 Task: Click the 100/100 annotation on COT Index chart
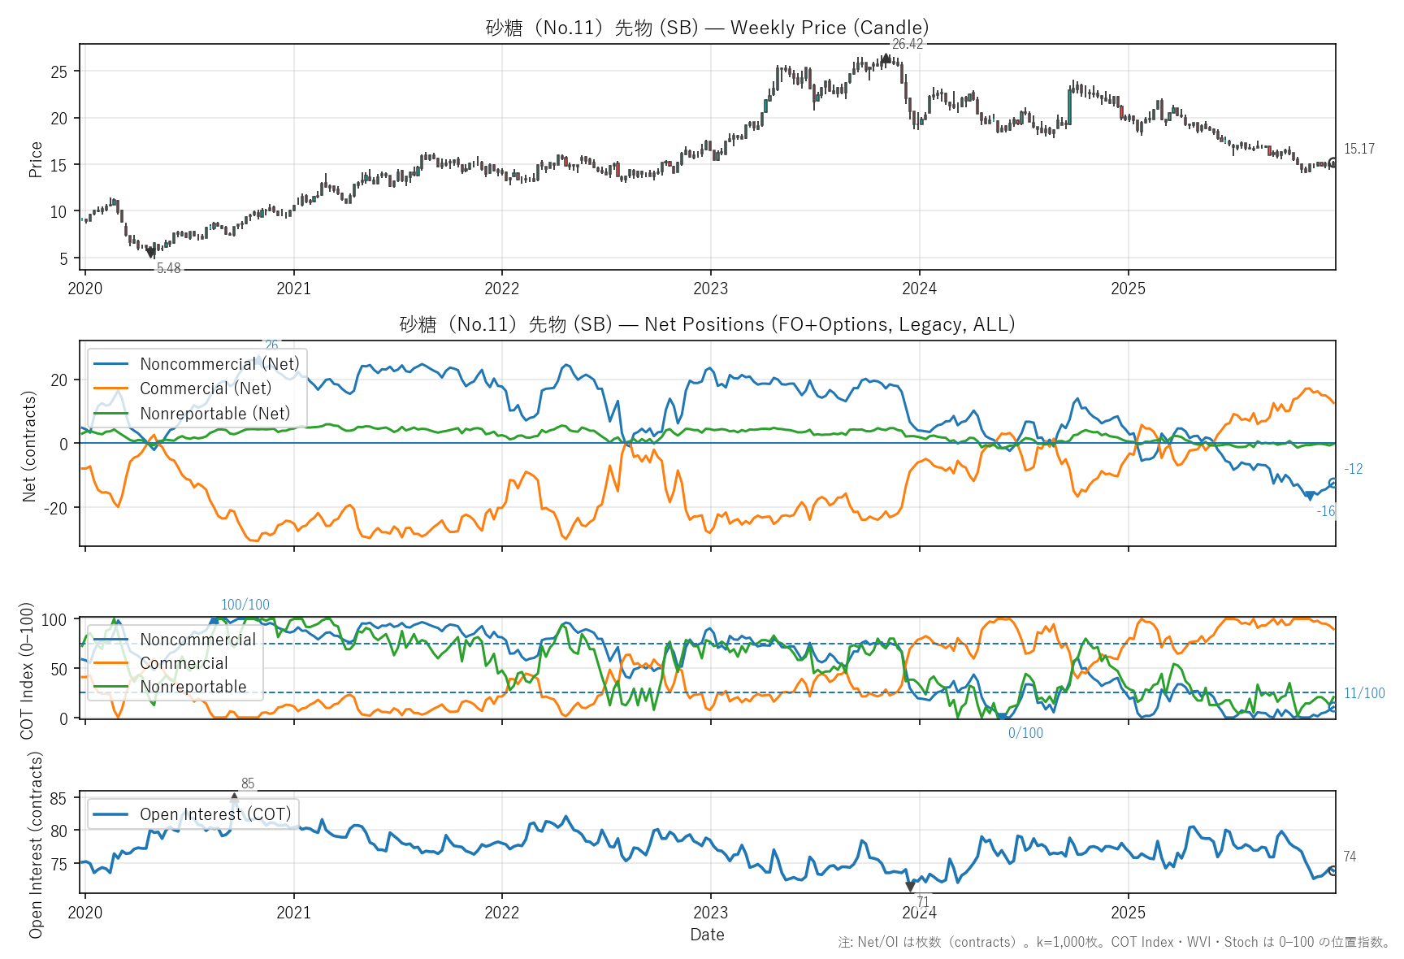(x=245, y=605)
